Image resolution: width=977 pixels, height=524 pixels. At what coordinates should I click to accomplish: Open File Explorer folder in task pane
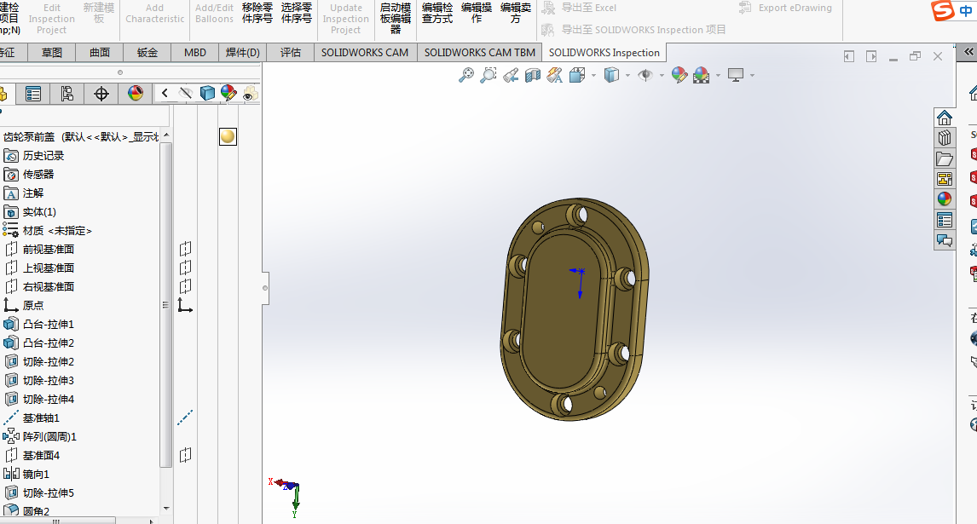[945, 158]
